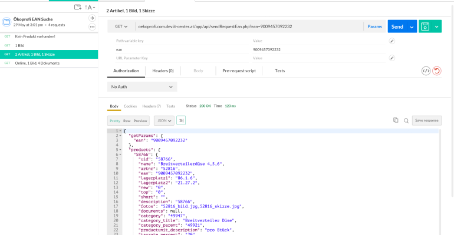Open the sort order dropdown in sidebar
The image size is (454, 235).
pyautogui.click(x=90, y=8)
